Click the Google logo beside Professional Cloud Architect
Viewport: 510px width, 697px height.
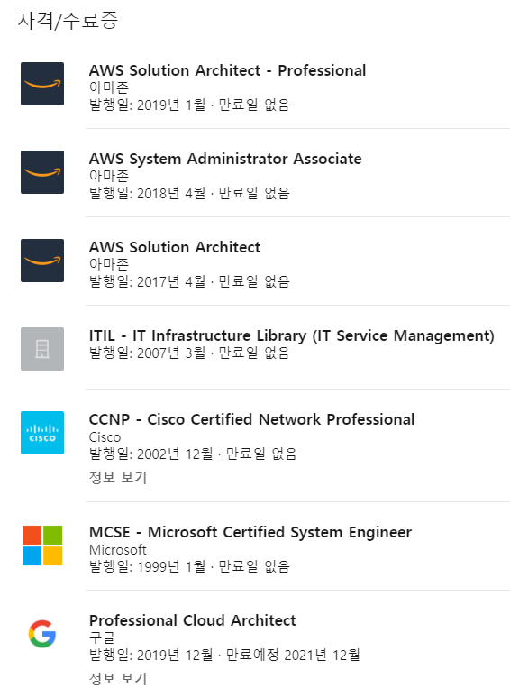click(x=42, y=634)
